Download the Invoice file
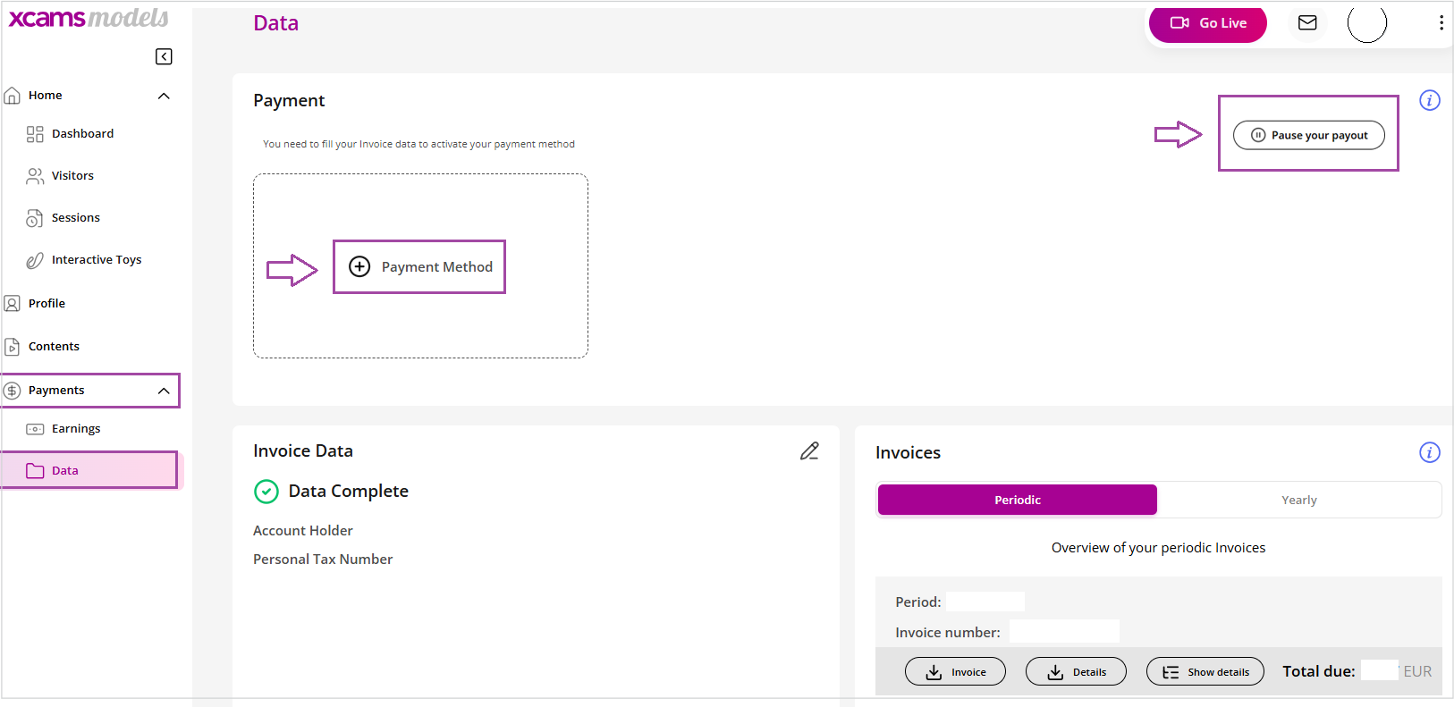Screen dimensions: 1454x707 pyautogui.click(x=955, y=671)
